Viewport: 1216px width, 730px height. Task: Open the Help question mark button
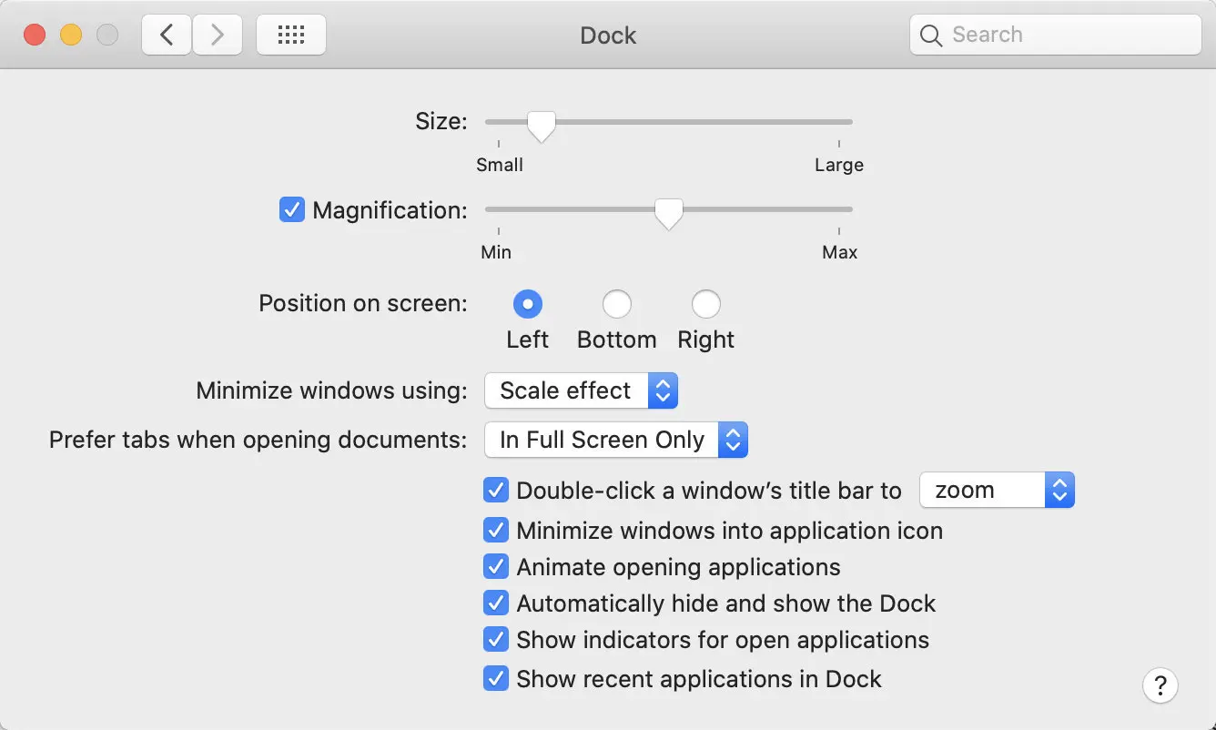tap(1160, 685)
